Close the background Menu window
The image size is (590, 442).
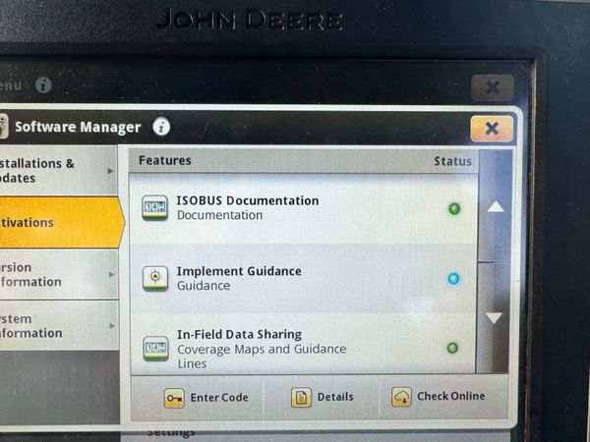[x=493, y=88]
